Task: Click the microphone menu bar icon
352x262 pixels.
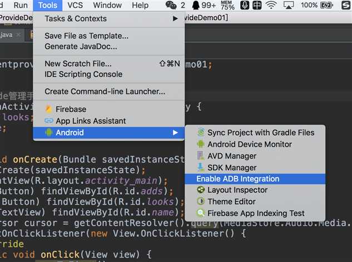Action: 245,5
